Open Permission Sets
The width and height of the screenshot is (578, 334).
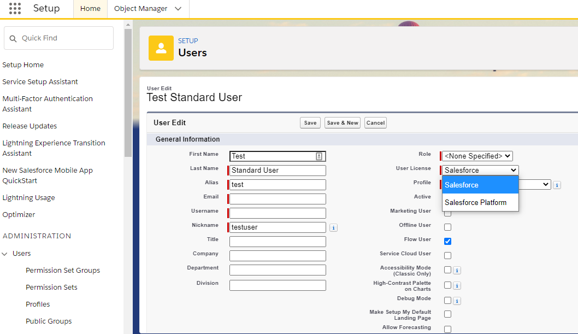(51, 287)
